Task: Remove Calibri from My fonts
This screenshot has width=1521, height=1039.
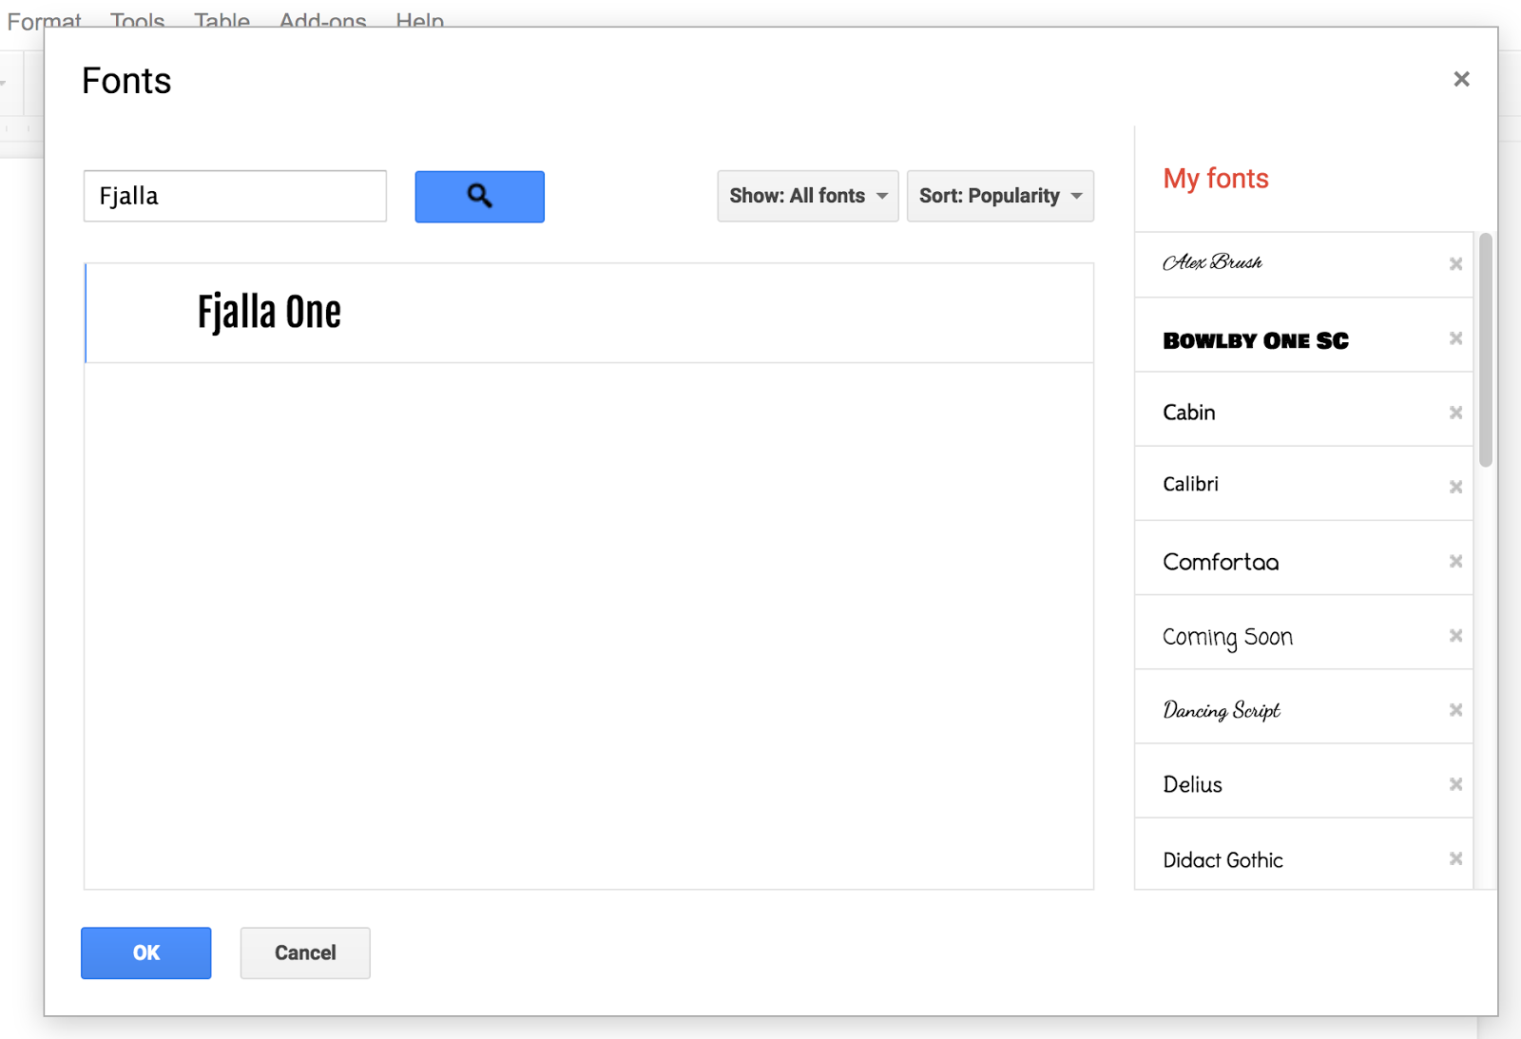Action: (x=1454, y=486)
